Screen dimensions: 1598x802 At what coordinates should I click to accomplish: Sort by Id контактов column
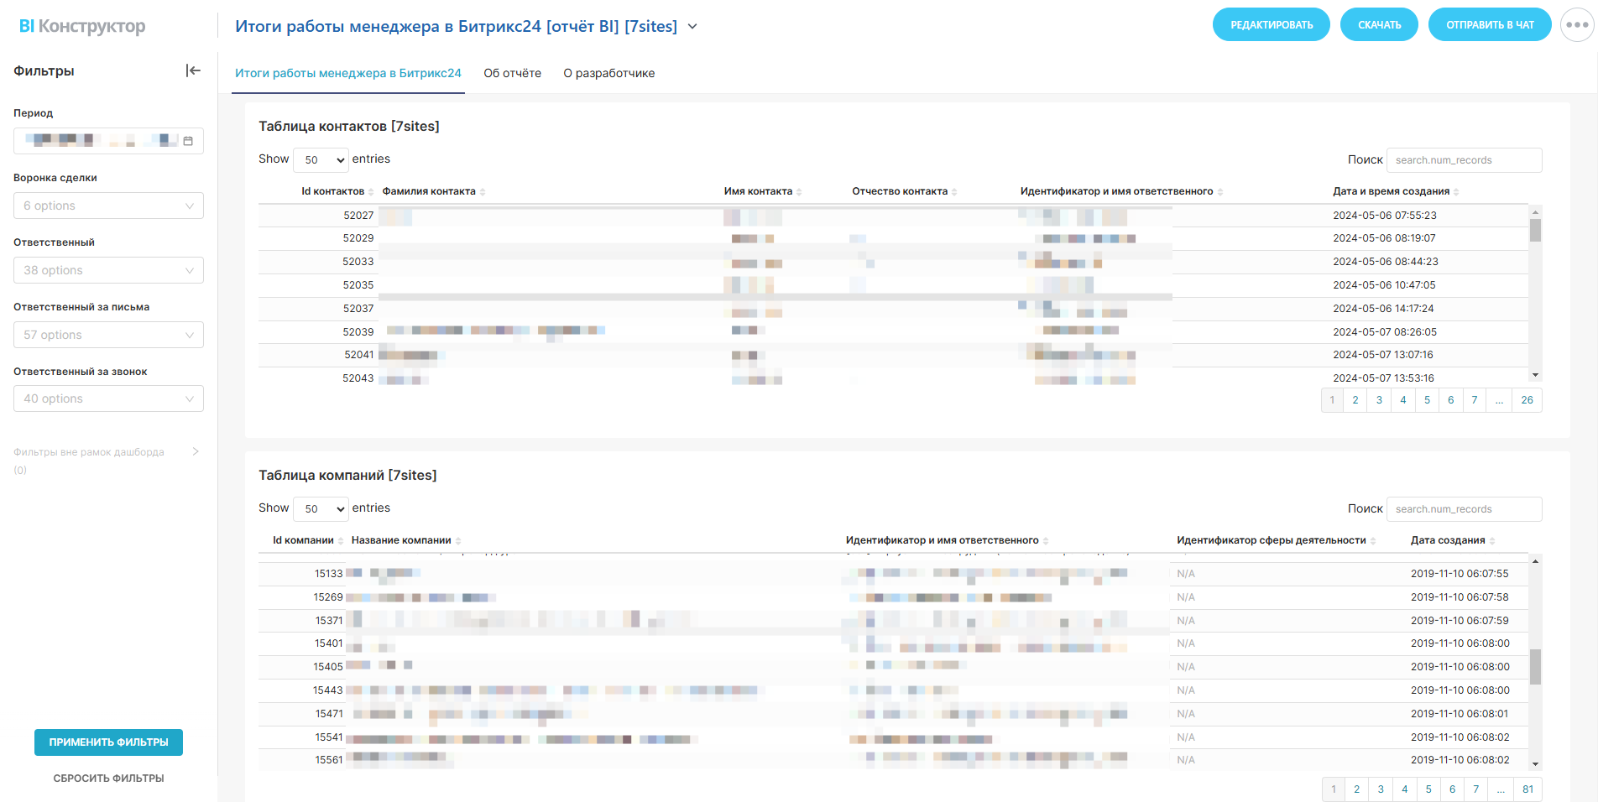338,191
